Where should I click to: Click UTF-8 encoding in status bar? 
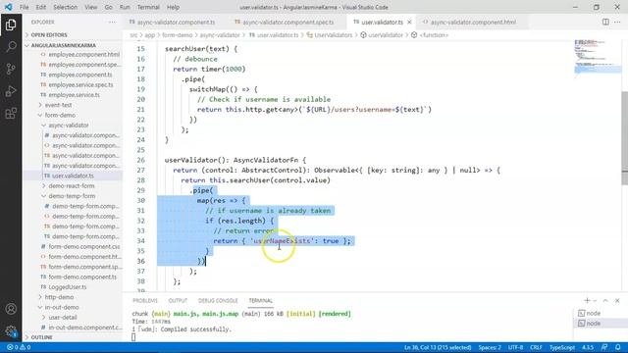pyautogui.click(x=515, y=347)
